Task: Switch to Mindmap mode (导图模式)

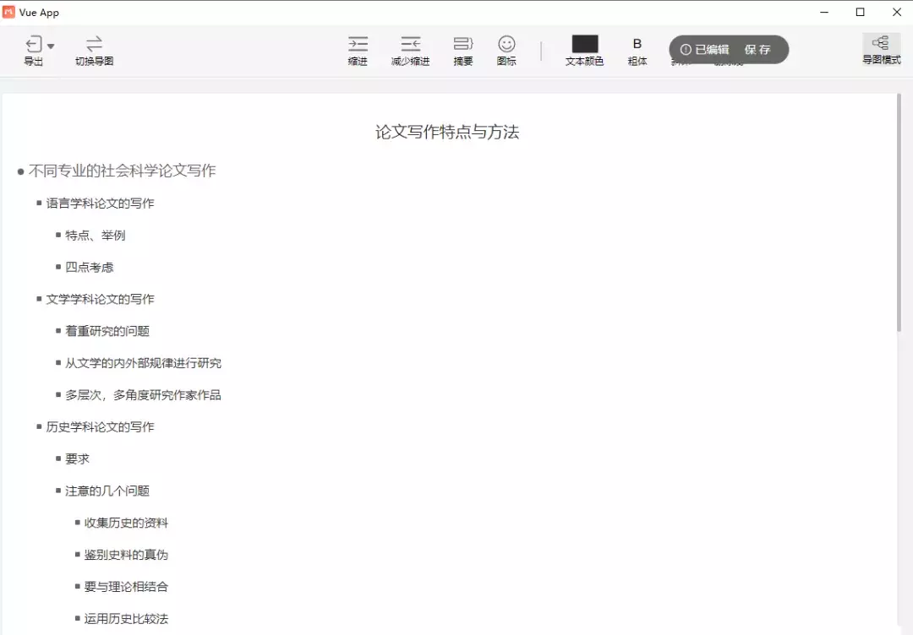Action: [x=881, y=43]
